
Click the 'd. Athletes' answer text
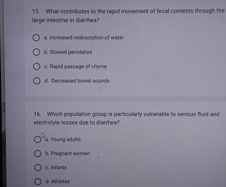click(58, 182)
